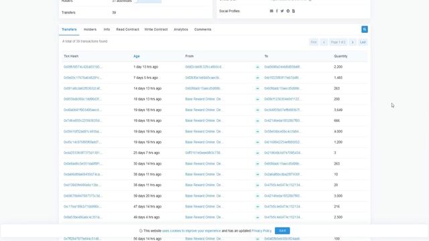
Task: Click the arrow icon in the 4,000 quantity row
Action: tap(257, 132)
